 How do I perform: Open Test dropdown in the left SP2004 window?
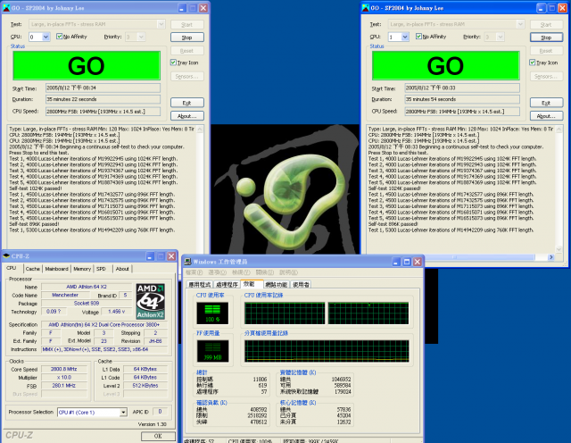[x=161, y=24]
